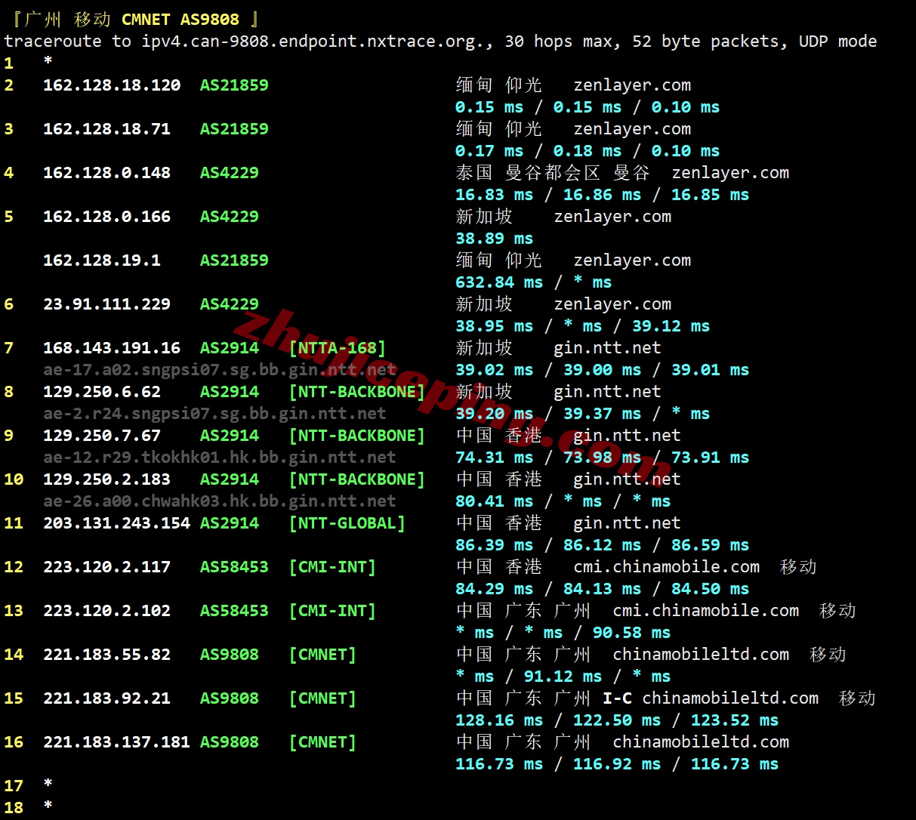Click the CMNET tag on hop 16
Image resolution: width=916 pixels, height=820 pixels.
pos(322,742)
